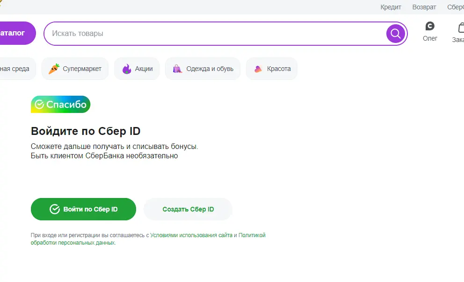Viewport: 464px width, 282px height.
Task: Select the Акции category chip
Action: pyautogui.click(x=137, y=69)
